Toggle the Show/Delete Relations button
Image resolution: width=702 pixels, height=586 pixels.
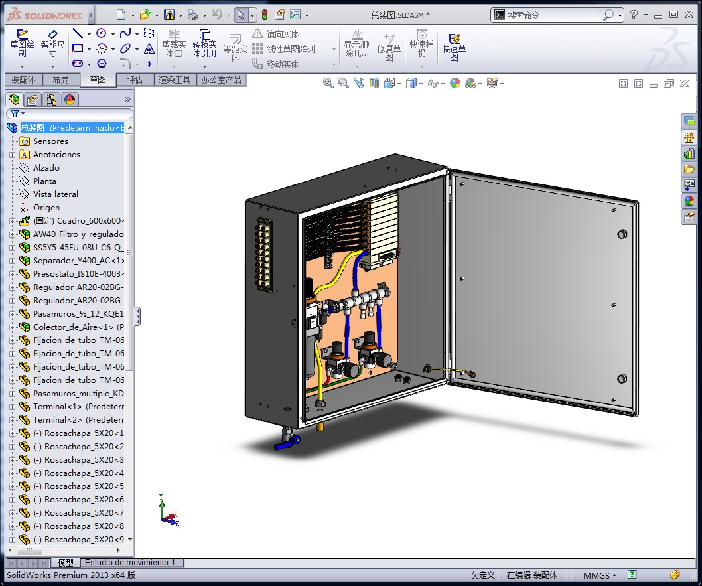[x=357, y=43]
